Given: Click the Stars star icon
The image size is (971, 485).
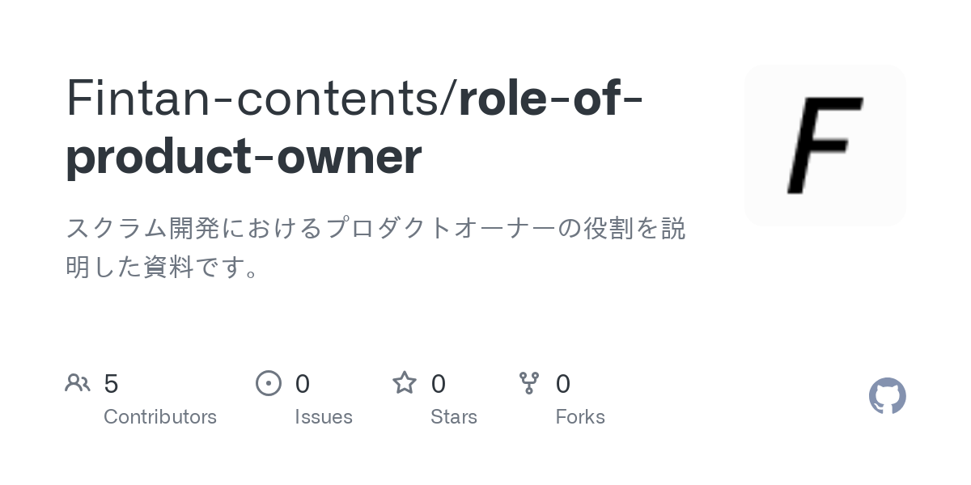Looking at the screenshot, I should [405, 382].
